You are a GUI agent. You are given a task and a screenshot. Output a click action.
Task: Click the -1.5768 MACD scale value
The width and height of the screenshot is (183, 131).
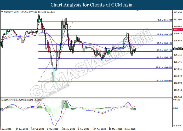point(177,125)
